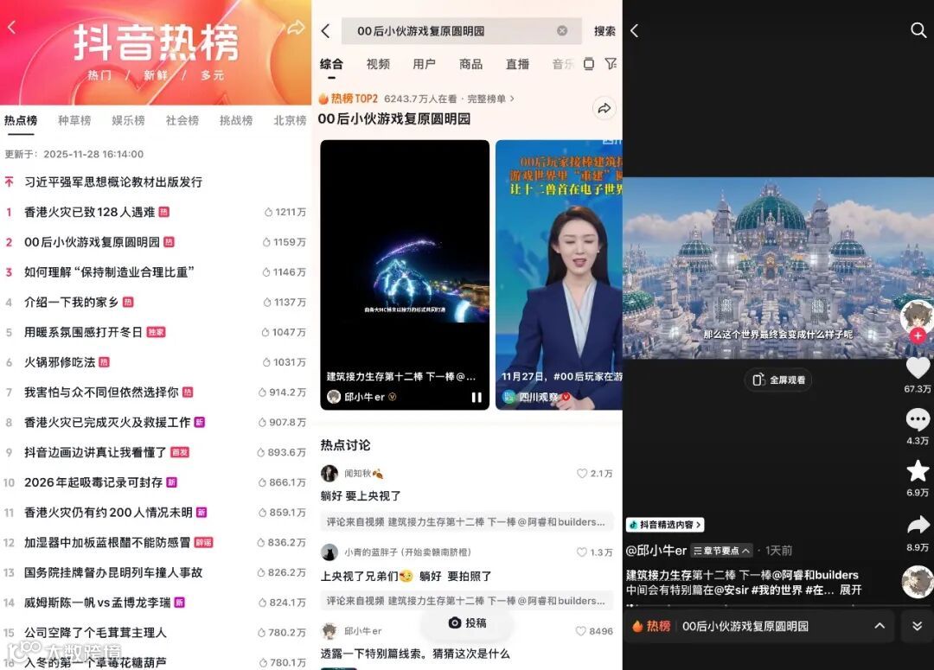Image resolution: width=934 pixels, height=670 pixels.
Task: Tap the 搜索 button
Action: point(605,31)
